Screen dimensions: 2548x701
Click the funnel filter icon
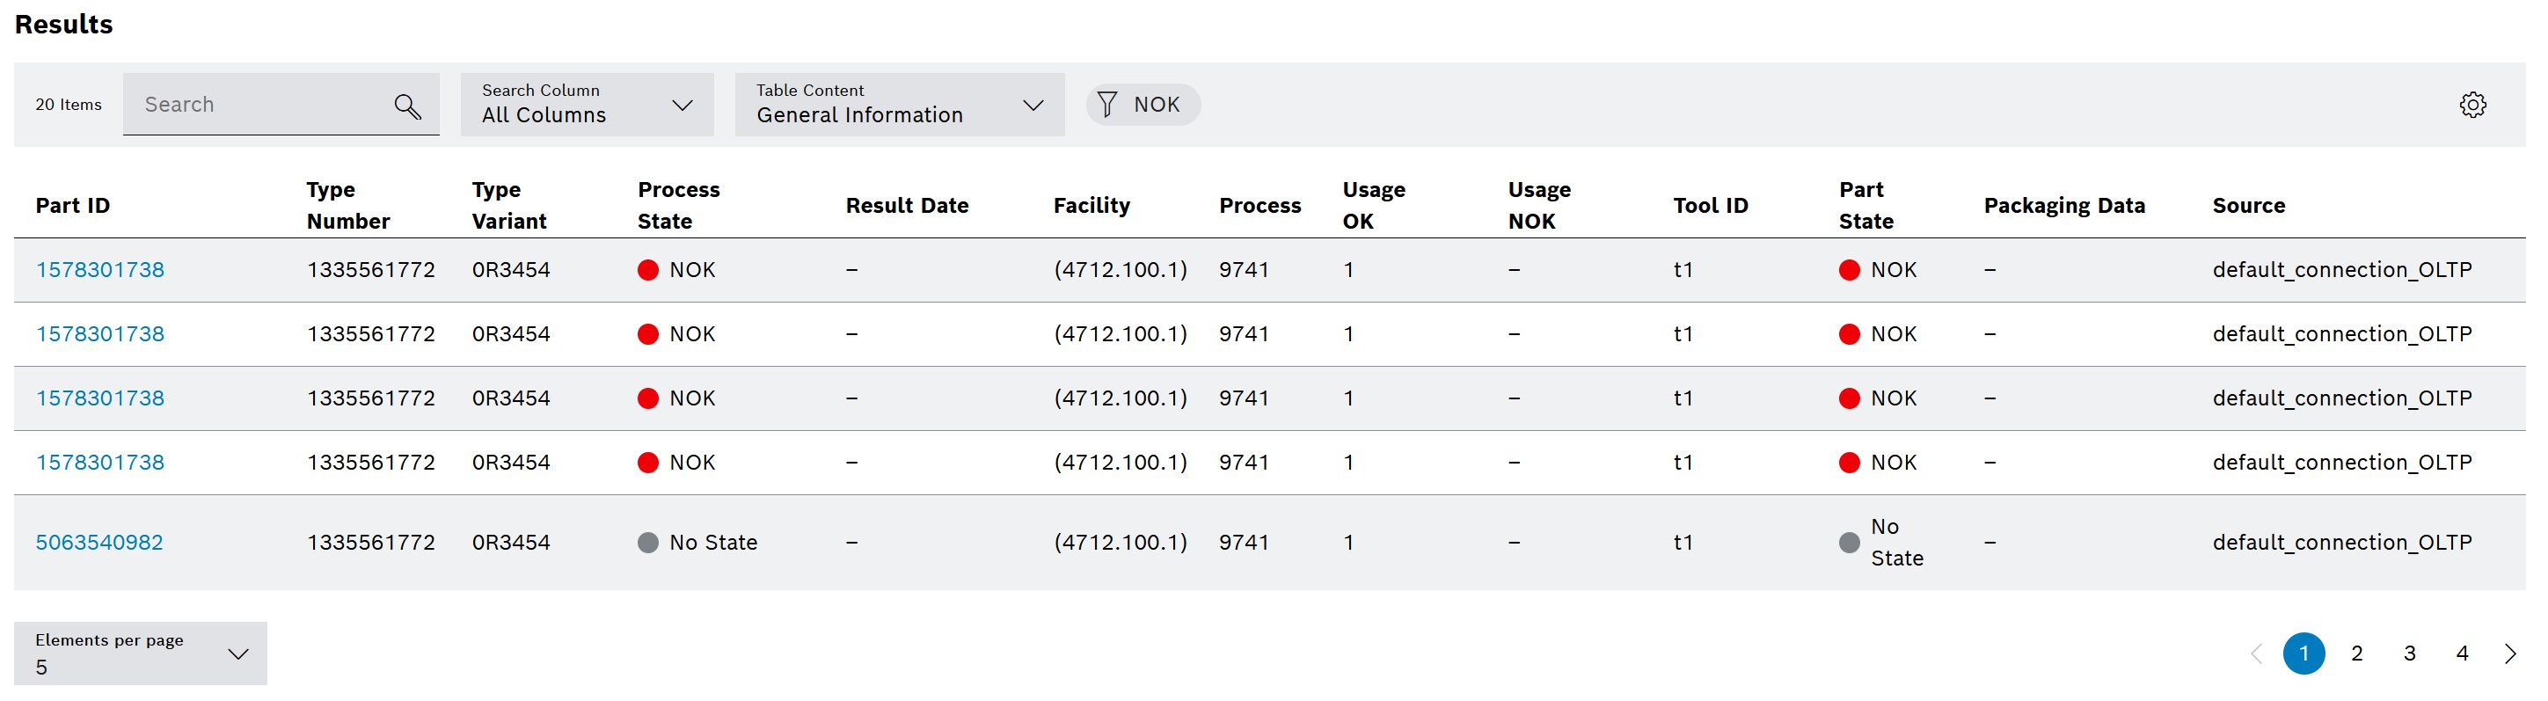(x=1106, y=105)
